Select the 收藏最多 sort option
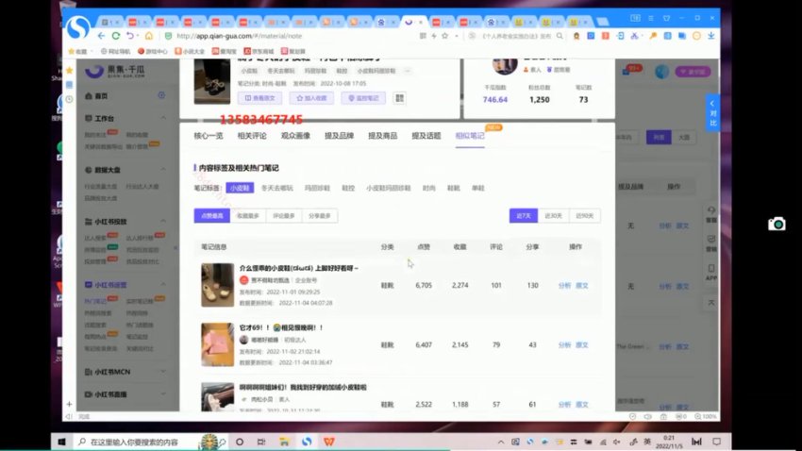 point(248,216)
